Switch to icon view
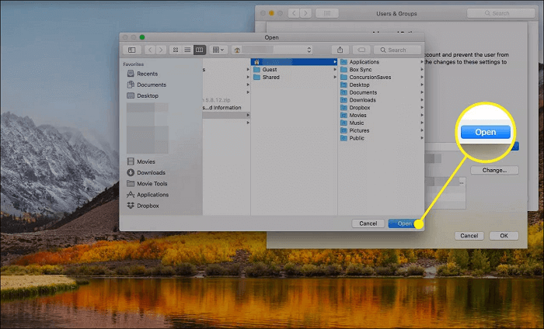The width and height of the screenshot is (544, 329). click(176, 50)
